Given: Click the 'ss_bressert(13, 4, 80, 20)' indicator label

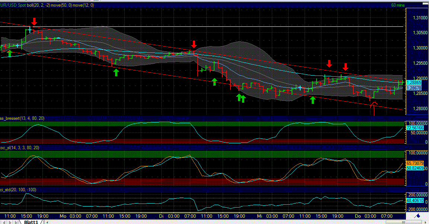Looking at the screenshot, I should tap(22, 118).
